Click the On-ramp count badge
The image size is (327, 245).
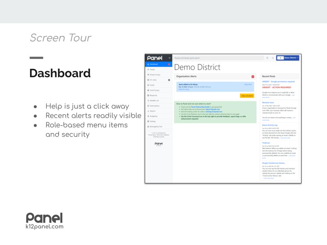click(169, 80)
